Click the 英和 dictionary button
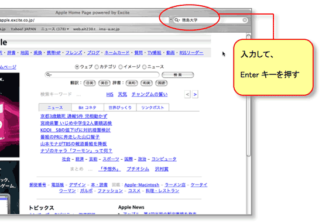322x223 pixels. pos(132,83)
